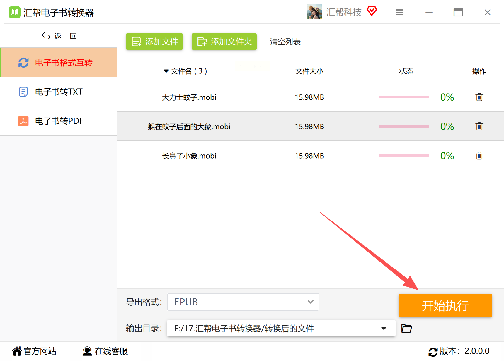Click the red VIP diamond badge icon
The height and width of the screenshot is (361, 504).
(372, 11)
